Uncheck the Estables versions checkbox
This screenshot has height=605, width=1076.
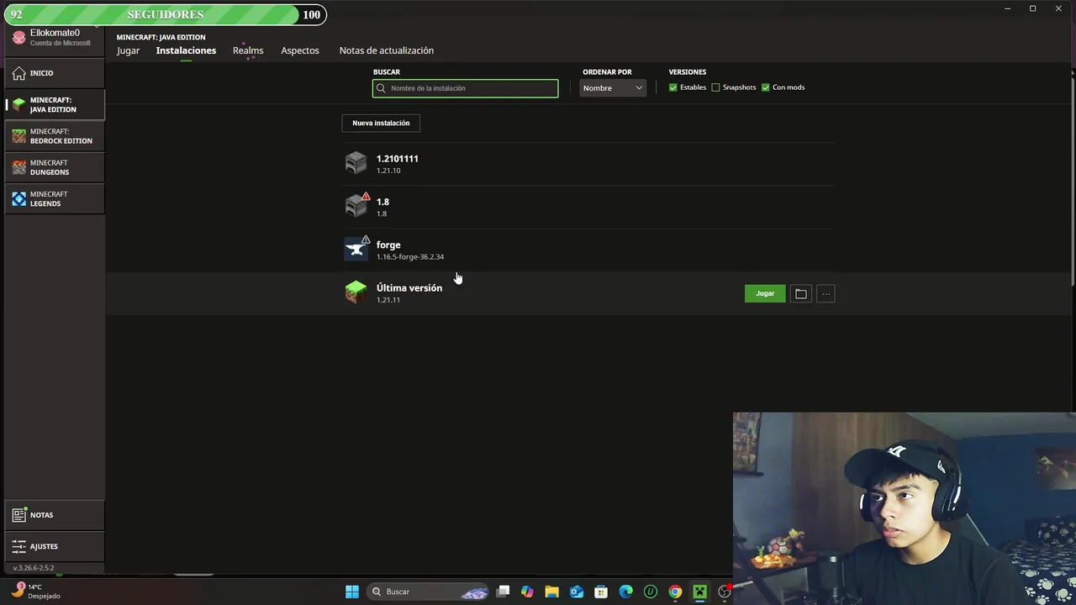673,87
